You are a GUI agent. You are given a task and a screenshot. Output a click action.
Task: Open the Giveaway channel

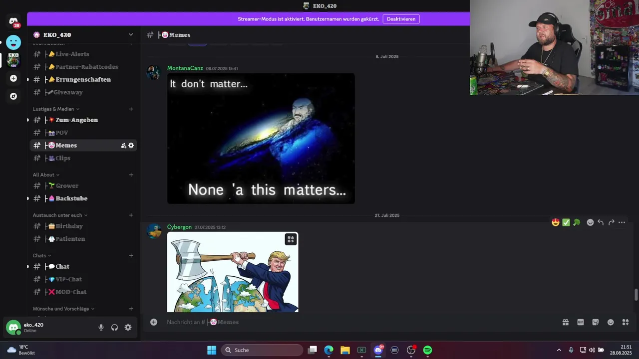coord(83,92)
